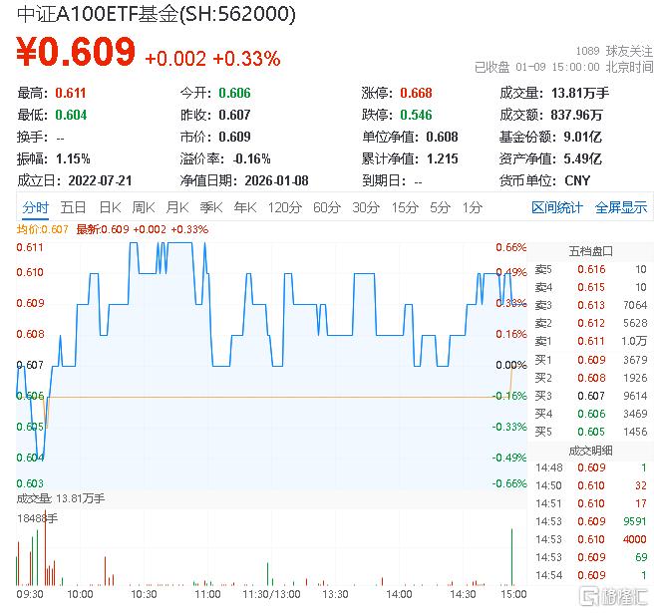Click the fund title 中证A100ETF基金(SH:562000)

(x=157, y=14)
